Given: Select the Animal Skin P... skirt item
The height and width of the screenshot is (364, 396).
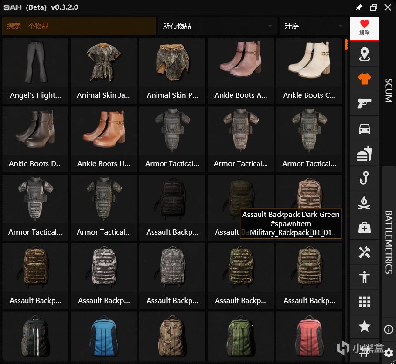Looking at the screenshot, I should point(172,71).
